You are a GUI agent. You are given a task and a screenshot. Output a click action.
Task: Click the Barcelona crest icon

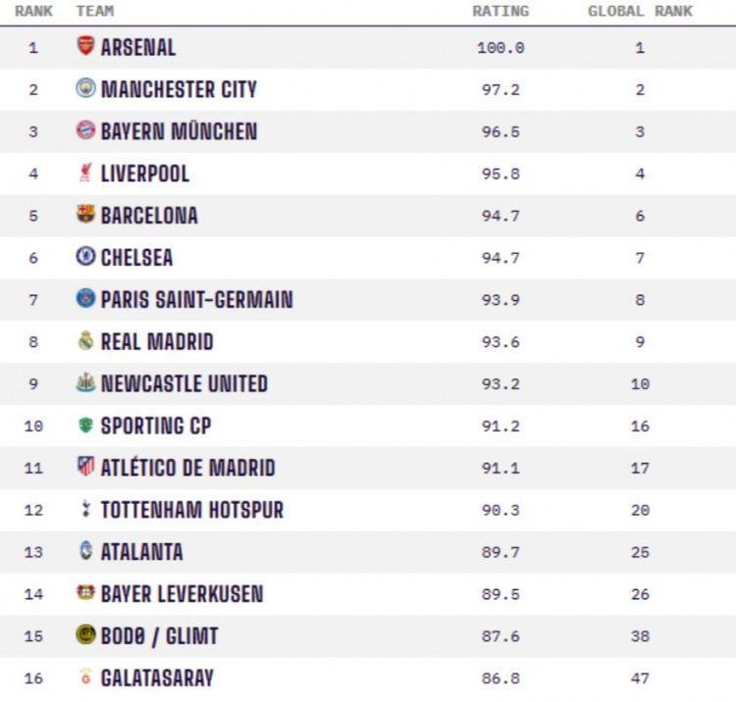click(x=85, y=215)
